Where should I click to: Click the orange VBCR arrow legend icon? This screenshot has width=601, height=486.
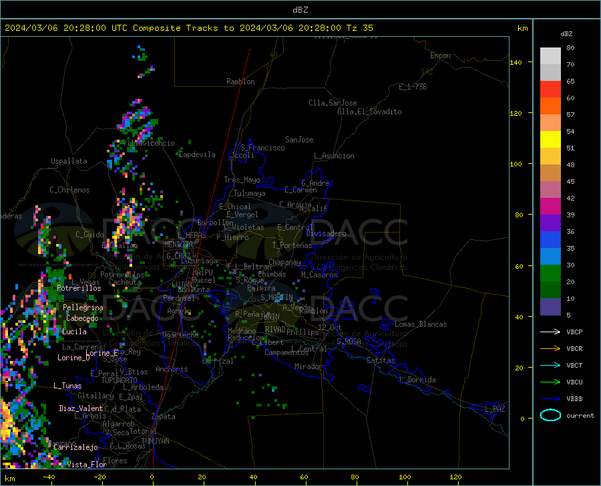pos(550,349)
